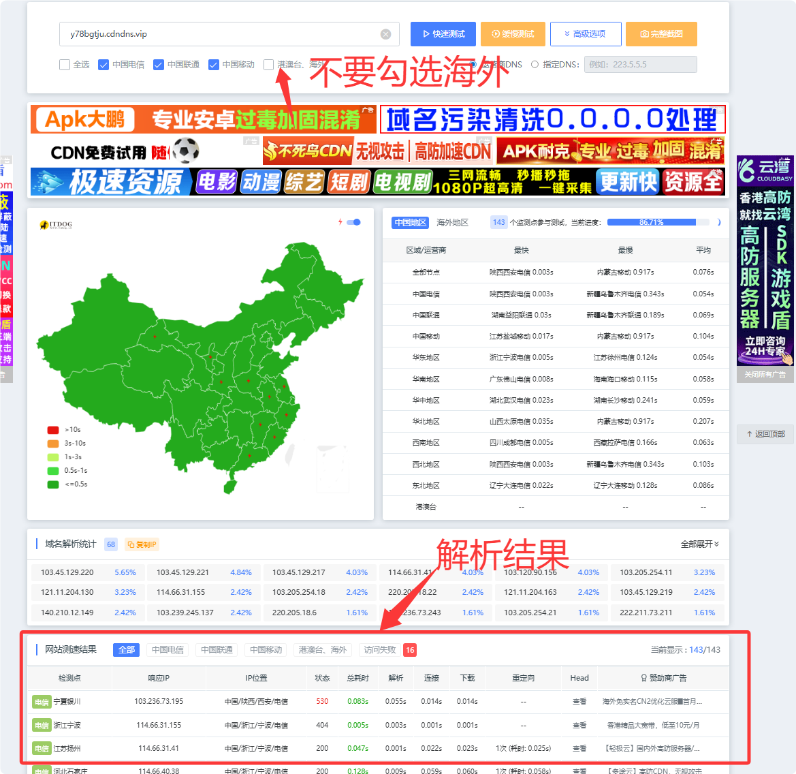Click the 143 monitoring nodes badge
The image size is (796, 774).
coord(499,222)
